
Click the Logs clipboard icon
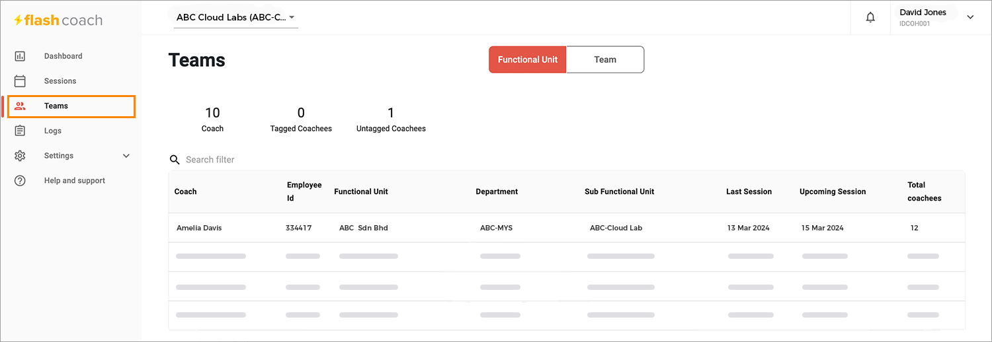click(x=20, y=131)
